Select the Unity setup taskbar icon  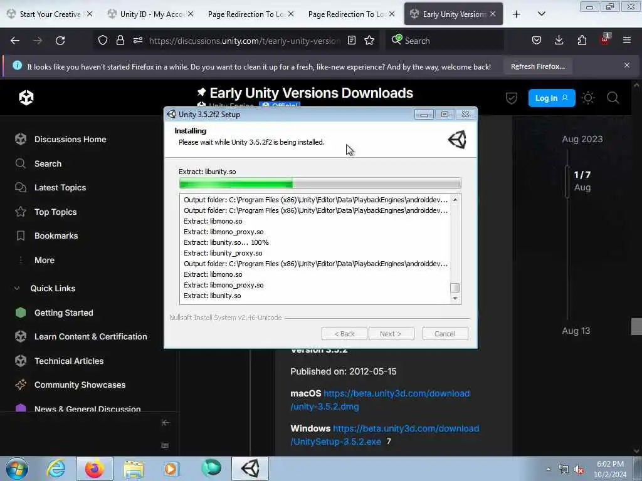click(x=250, y=468)
